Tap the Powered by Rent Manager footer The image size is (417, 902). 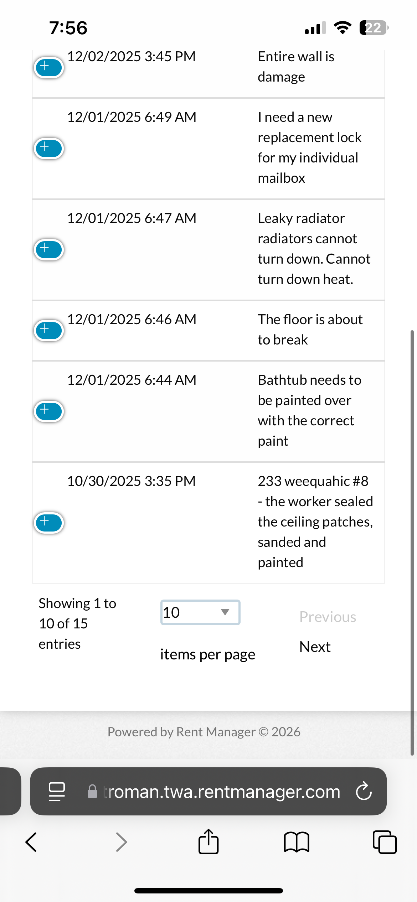[204, 732]
